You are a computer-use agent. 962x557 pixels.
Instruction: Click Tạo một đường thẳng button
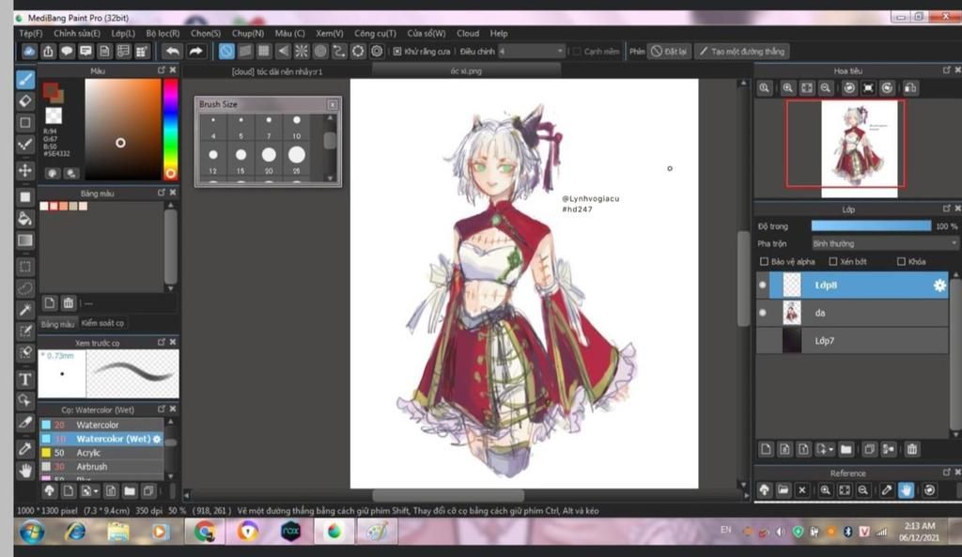[742, 52]
